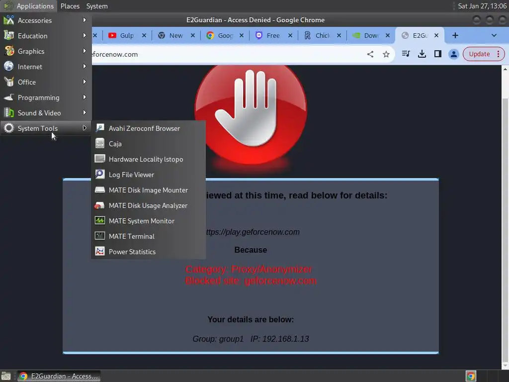Open a new Chrome tab
This screenshot has height=382, width=509.
pyautogui.click(x=455, y=35)
